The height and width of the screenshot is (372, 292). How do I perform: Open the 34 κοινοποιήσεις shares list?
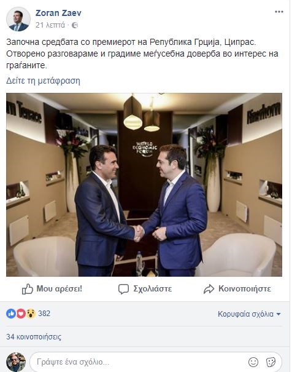coord(34,337)
